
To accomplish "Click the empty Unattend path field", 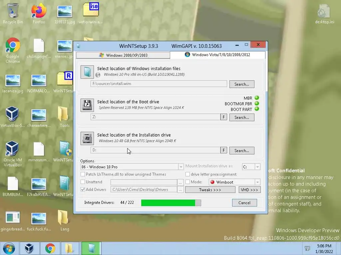I will point(144,182).
